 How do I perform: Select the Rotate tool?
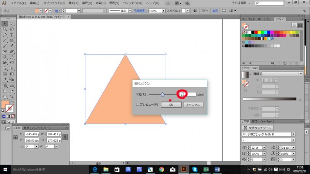tap(5, 58)
